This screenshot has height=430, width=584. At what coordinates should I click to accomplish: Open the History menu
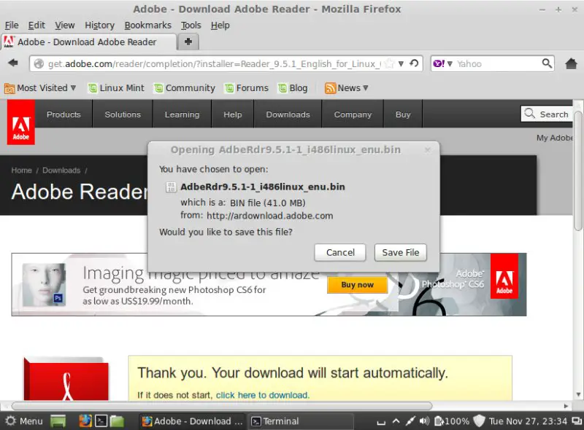pyautogui.click(x=99, y=26)
